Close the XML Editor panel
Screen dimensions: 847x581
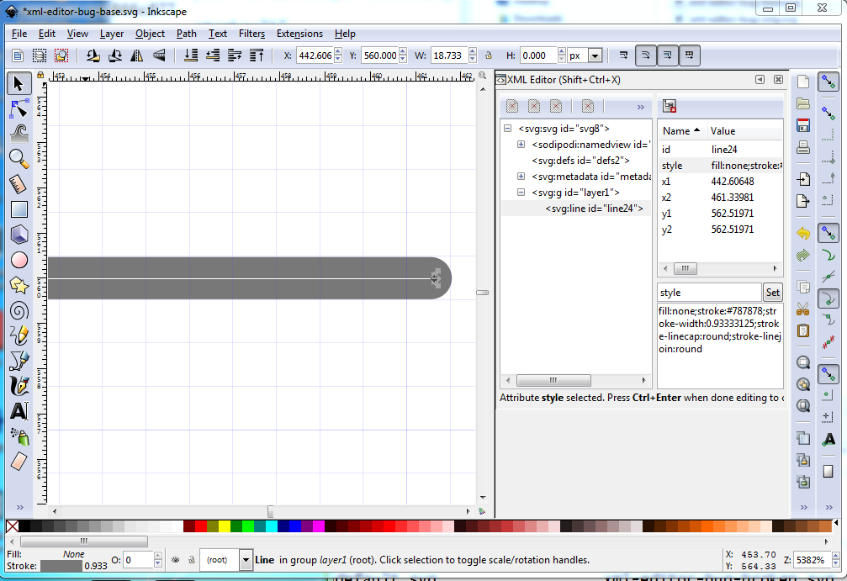(778, 79)
